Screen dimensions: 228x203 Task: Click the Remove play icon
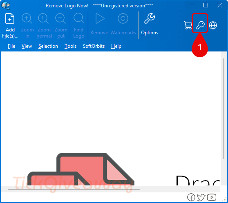pos(100,18)
